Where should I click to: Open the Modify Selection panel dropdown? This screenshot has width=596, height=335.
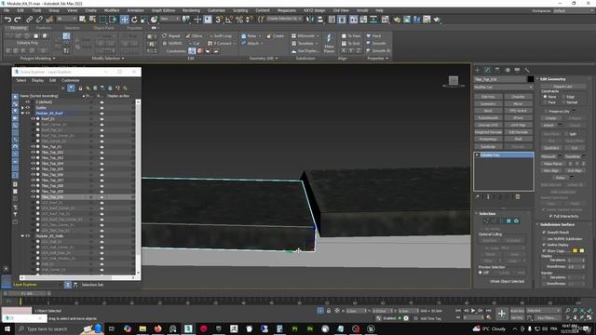tap(108, 58)
